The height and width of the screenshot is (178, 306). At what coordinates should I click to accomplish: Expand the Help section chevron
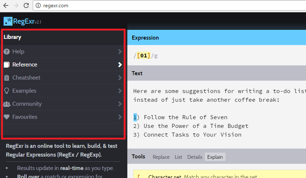point(120,52)
